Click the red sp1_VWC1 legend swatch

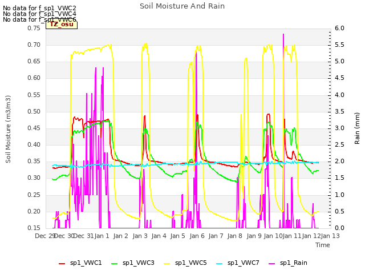coord(62,264)
